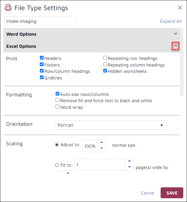Close the File Type Settings dialog

tap(180, 8)
